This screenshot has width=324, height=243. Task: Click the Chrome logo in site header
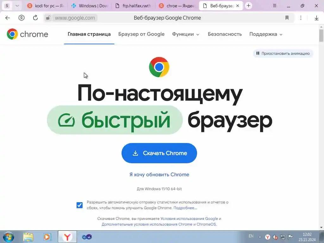point(27,34)
